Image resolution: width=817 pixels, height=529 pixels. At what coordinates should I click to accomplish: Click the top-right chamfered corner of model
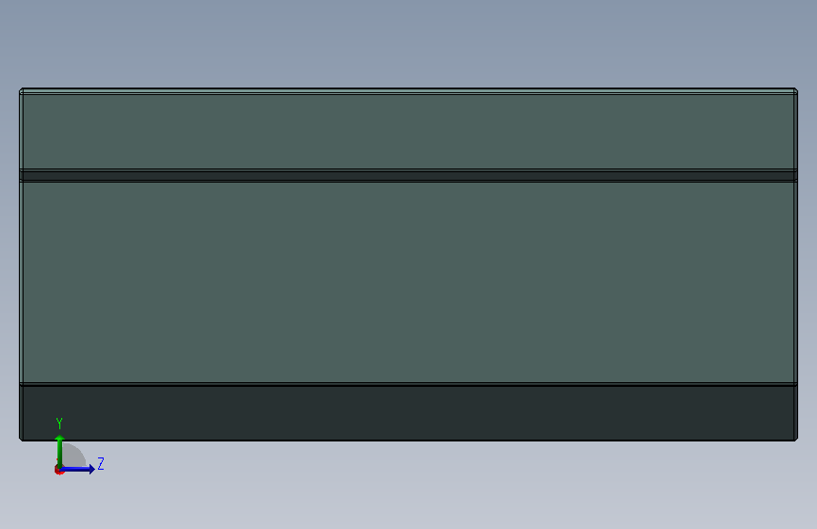coord(795,91)
